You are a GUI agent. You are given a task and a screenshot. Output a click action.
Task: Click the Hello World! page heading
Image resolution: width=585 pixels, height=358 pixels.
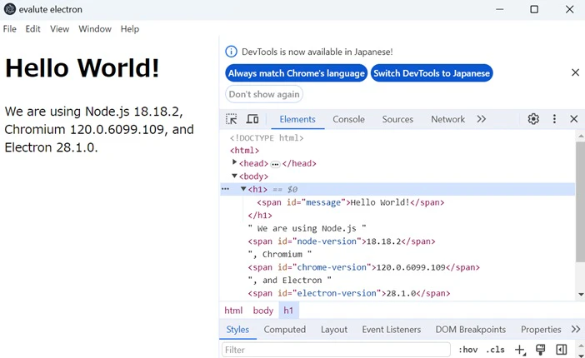pyautogui.click(x=82, y=68)
